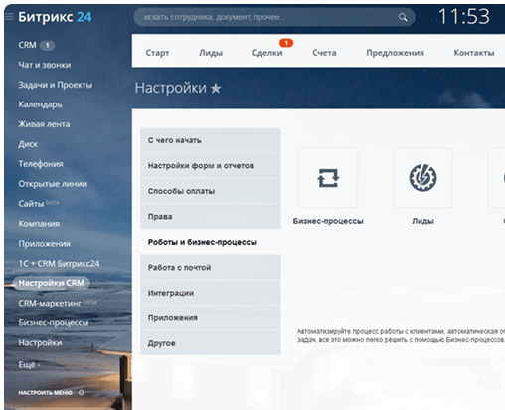Select Способы оплаты settings section
This screenshot has height=410, width=505.
click(x=211, y=191)
